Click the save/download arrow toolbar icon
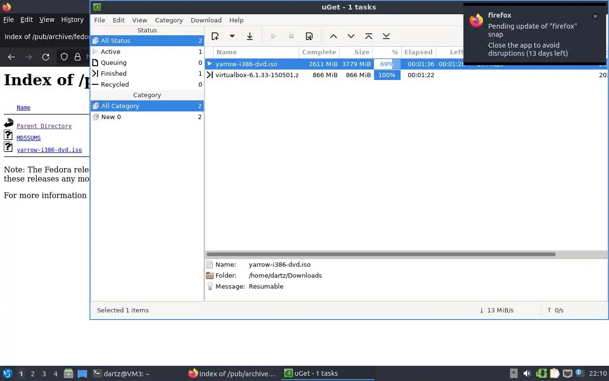609x381 pixels. coord(250,36)
